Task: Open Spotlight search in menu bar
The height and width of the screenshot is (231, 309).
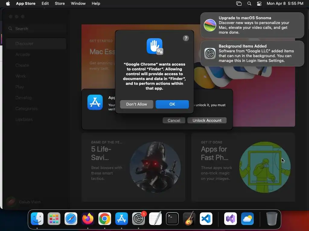Action: point(249,4)
